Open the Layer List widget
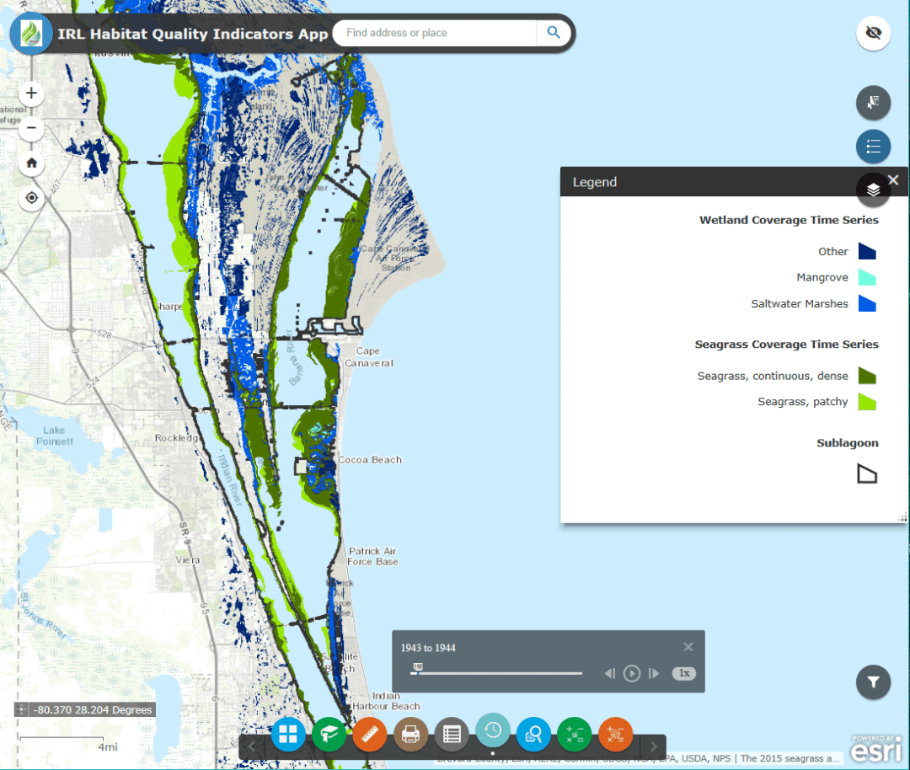Image resolution: width=910 pixels, height=770 pixels. coord(873,190)
